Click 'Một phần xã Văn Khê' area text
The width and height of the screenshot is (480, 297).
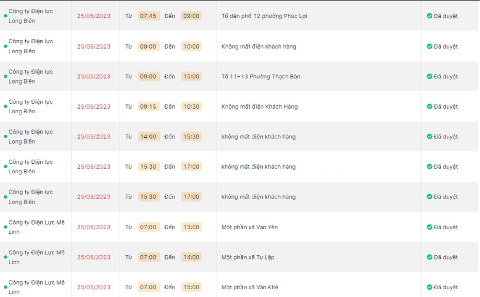(250, 288)
